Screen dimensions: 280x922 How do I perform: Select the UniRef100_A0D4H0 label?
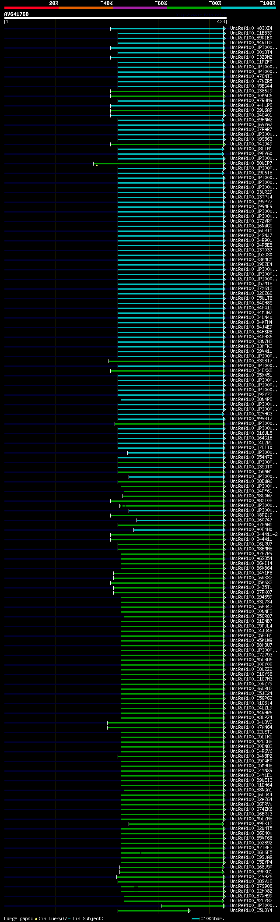(251, 530)
